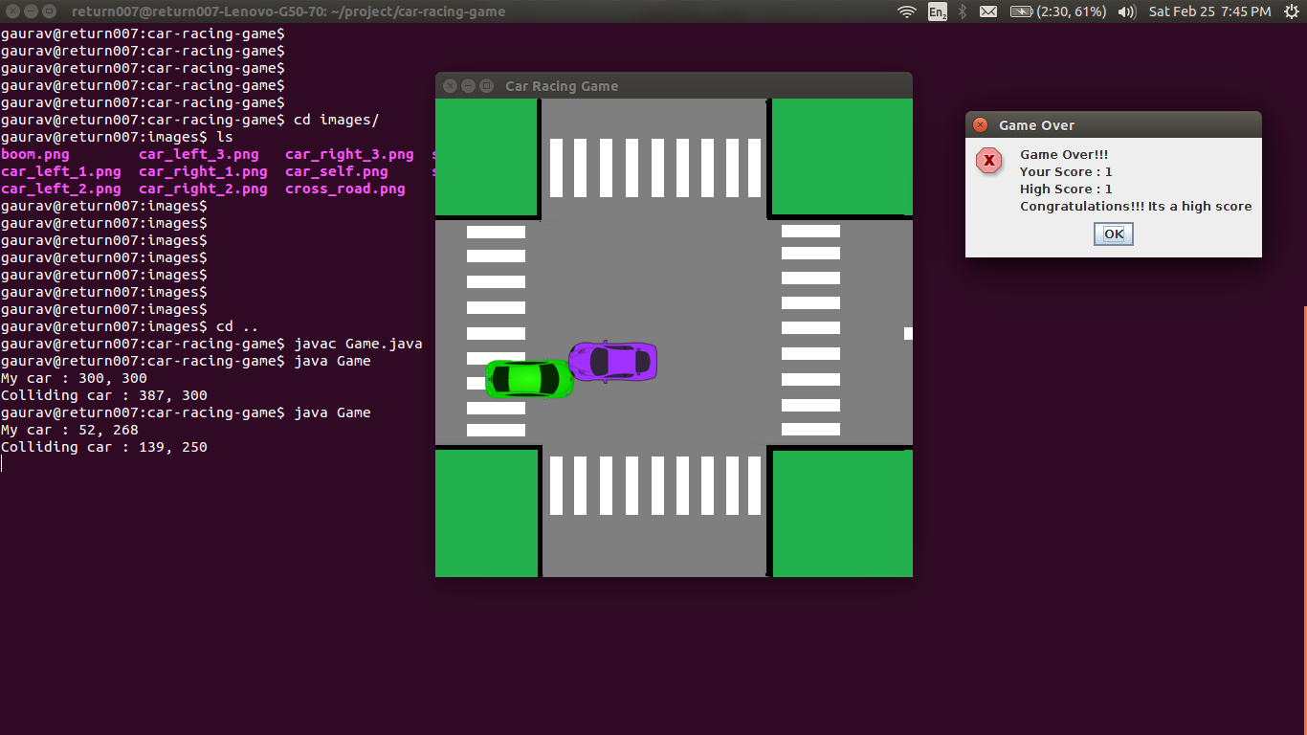This screenshot has height=735, width=1307.
Task: Open the sound volume indicator
Action: (1127, 11)
